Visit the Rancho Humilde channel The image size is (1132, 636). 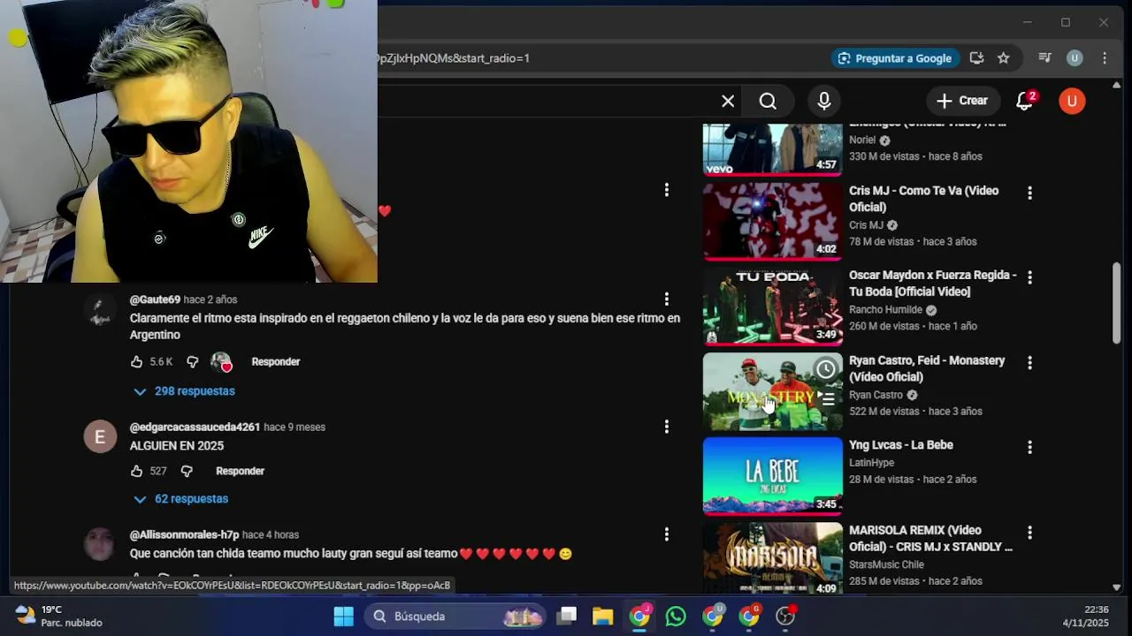885,310
